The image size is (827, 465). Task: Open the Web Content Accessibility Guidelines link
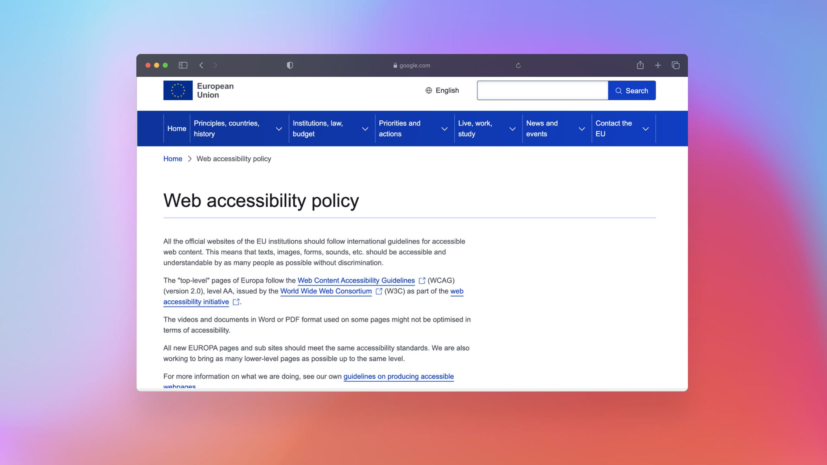356,280
